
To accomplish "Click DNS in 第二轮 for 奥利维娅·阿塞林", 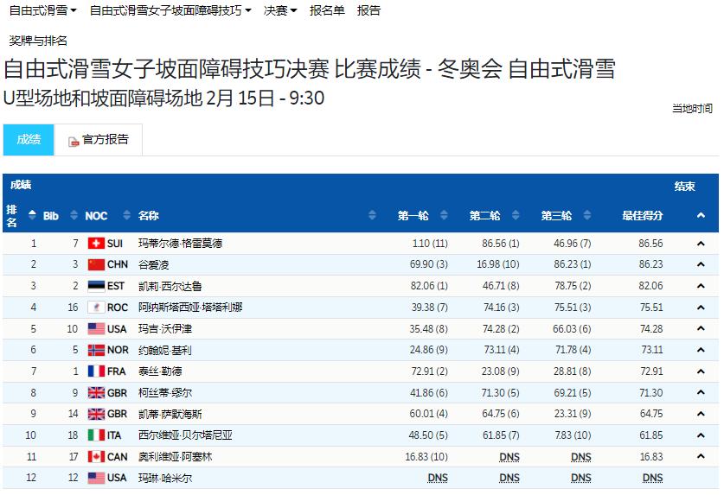I will pyautogui.click(x=509, y=457).
